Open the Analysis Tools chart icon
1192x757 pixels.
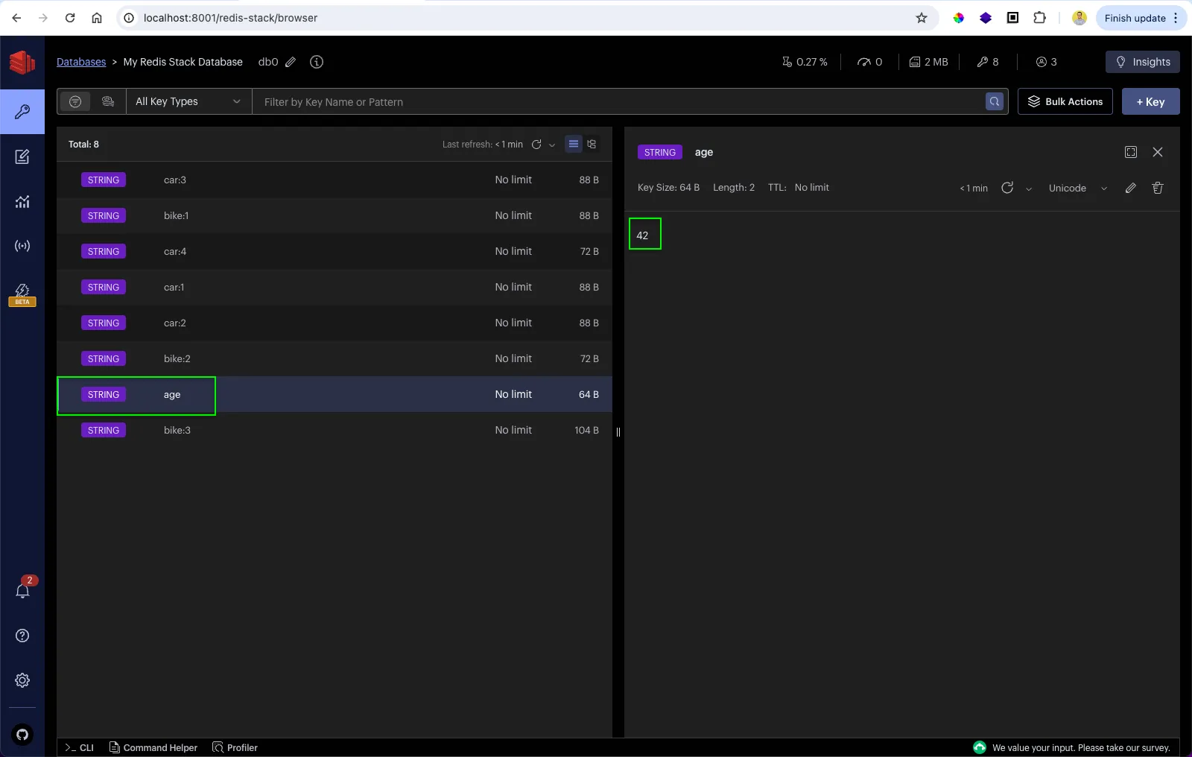click(x=22, y=201)
